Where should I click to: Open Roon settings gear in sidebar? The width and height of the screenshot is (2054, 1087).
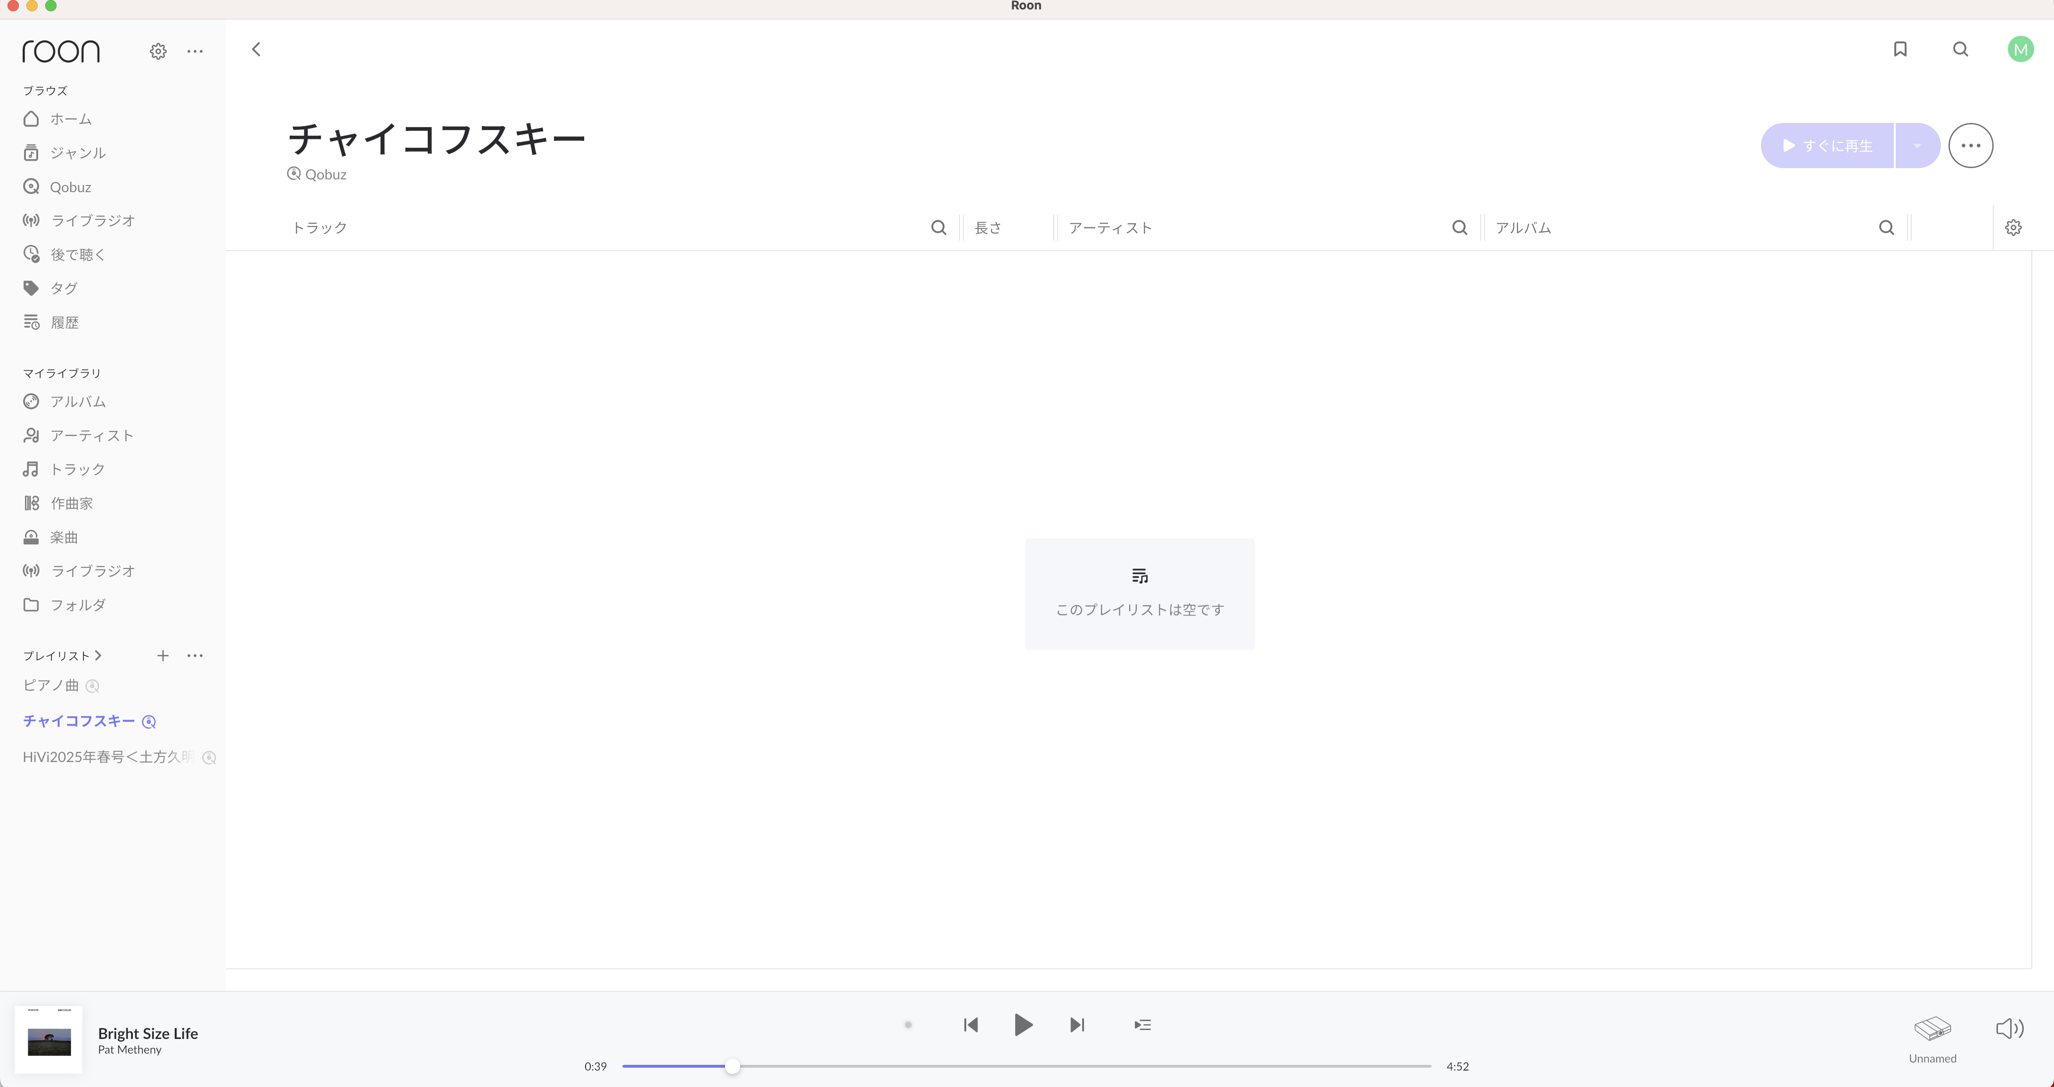[x=158, y=52]
